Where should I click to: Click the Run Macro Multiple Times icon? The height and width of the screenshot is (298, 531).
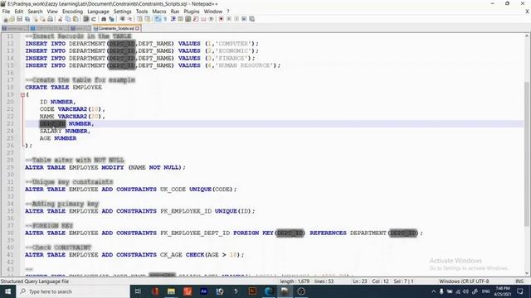coord(244,19)
